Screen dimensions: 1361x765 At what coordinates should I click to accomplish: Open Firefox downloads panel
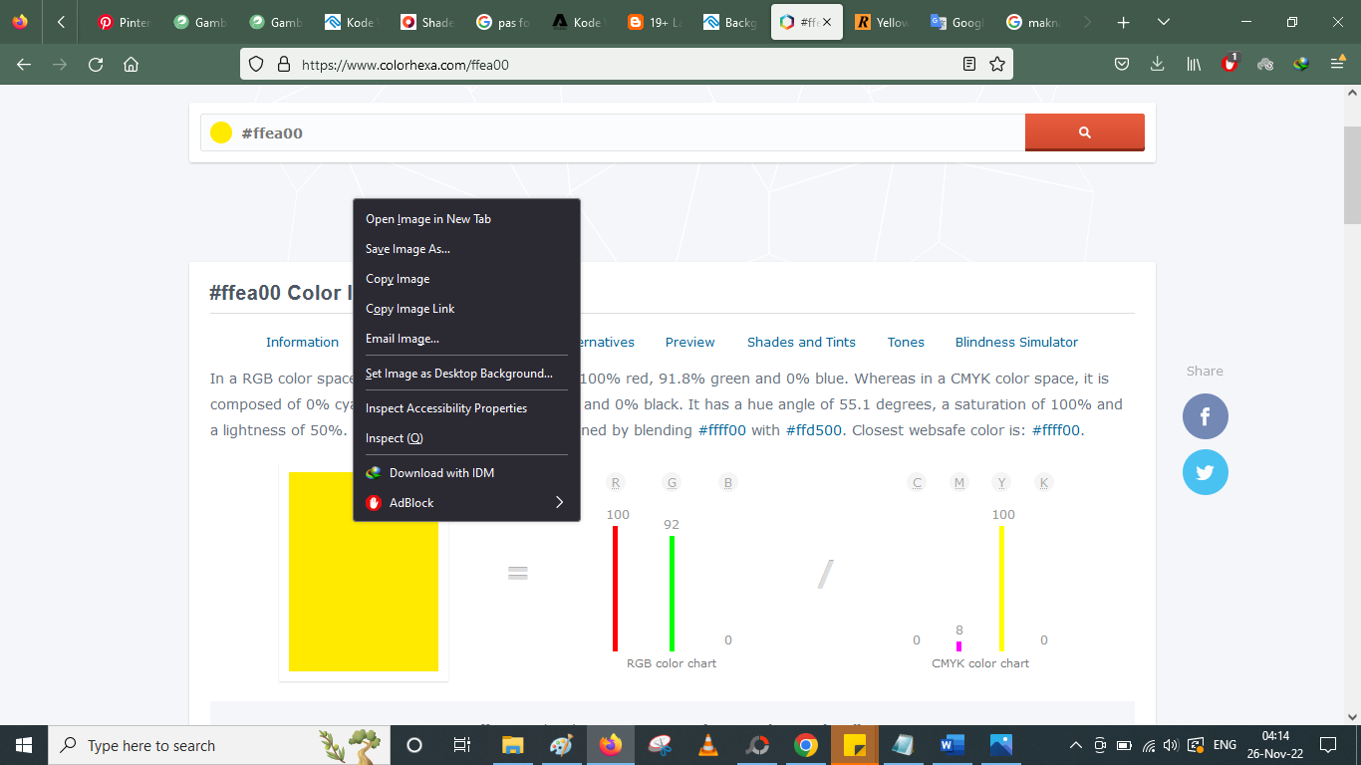point(1157,64)
